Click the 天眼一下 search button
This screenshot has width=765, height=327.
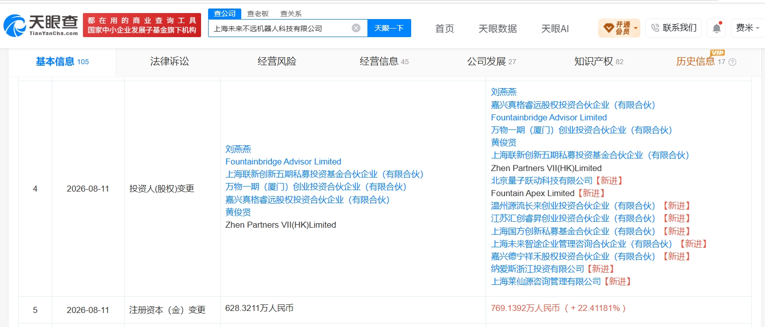(389, 28)
